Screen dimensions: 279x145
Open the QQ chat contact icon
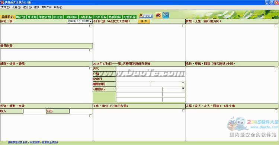(146, 16)
